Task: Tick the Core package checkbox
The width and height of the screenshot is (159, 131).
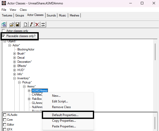Action: [5, 120]
